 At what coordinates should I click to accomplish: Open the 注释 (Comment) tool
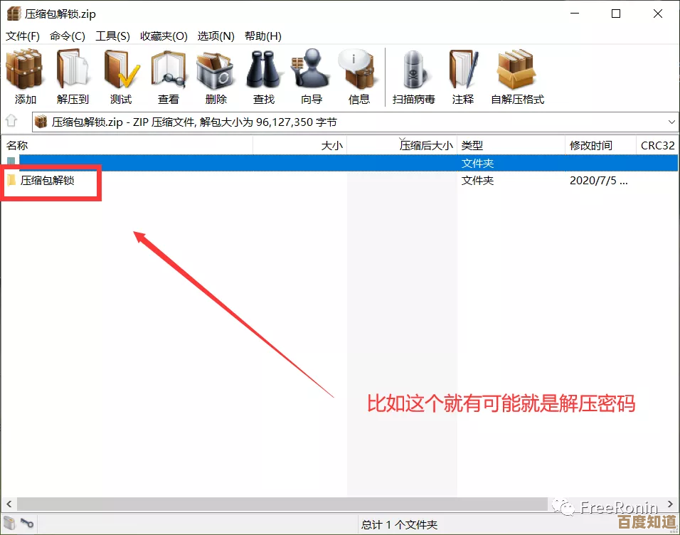(463, 77)
